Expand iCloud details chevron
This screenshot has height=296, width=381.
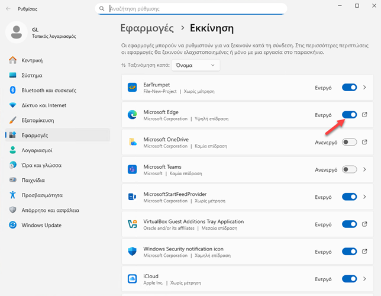point(364,279)
